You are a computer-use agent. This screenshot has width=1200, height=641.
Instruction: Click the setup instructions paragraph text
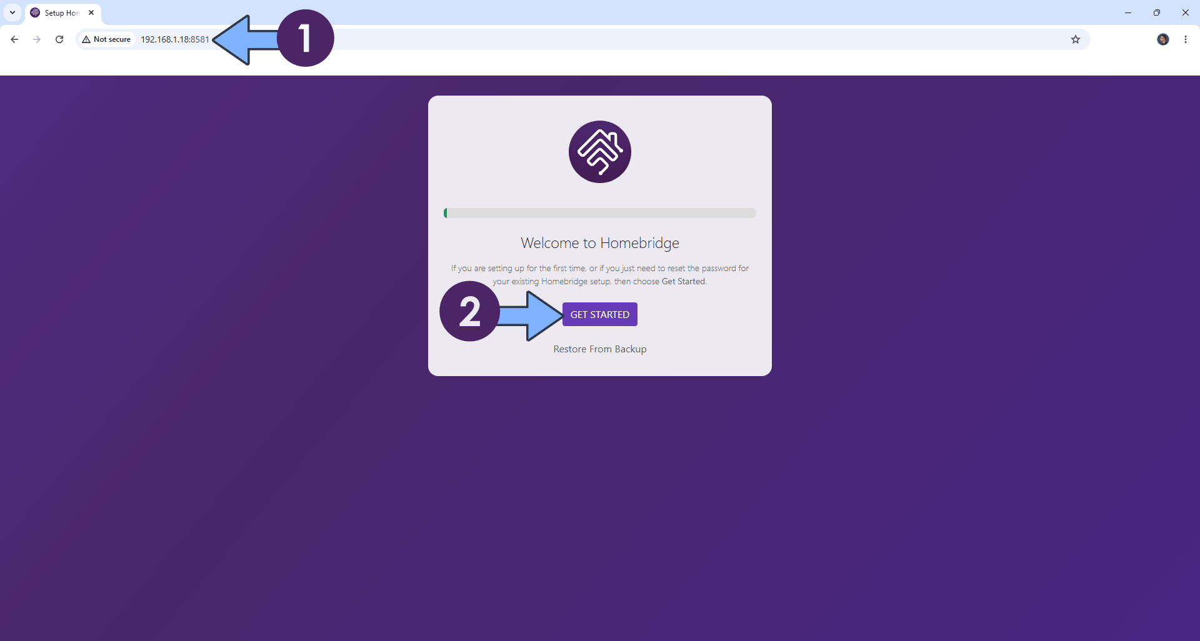coord(599,275)
